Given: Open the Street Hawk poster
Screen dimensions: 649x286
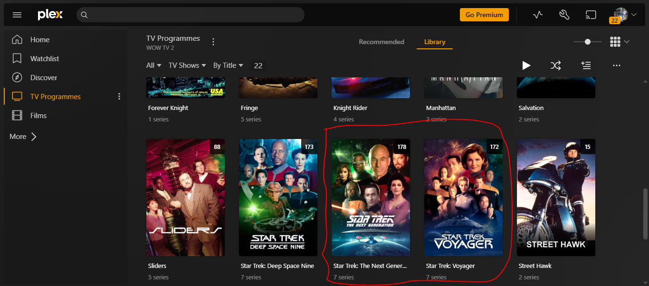Looking at the screenshot, I should coord(556,197).
